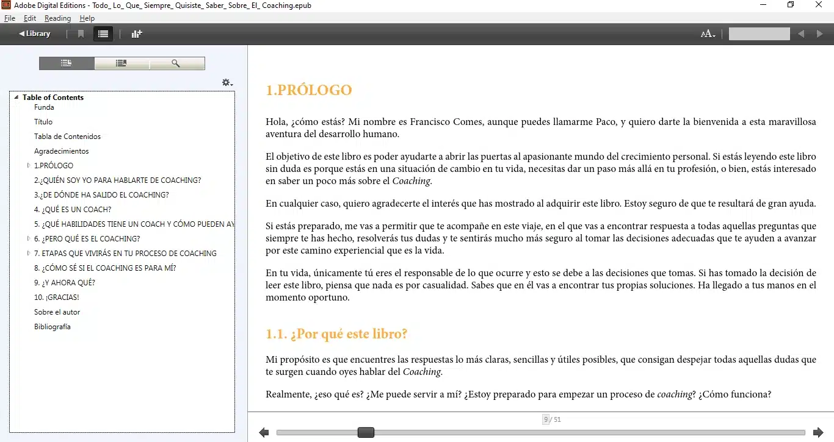Screen dimensions: 834x442
Task: Go to Sobre el autor entry
Action: coord(57,312)
